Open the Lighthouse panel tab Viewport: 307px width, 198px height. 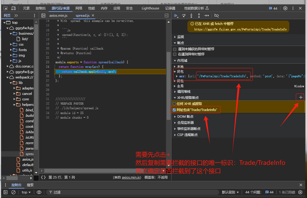[x=150, y=8]
